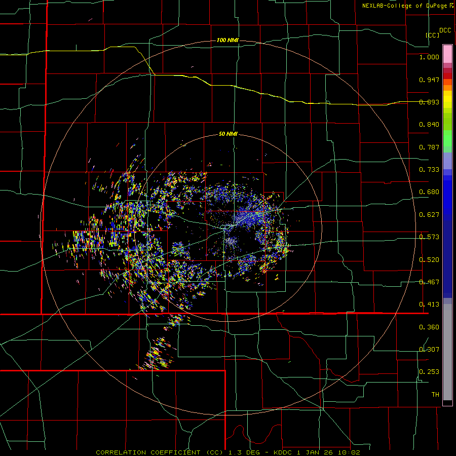Select the 0.520 scale value
The image size is (456, 456).
(x=429, y=260)
